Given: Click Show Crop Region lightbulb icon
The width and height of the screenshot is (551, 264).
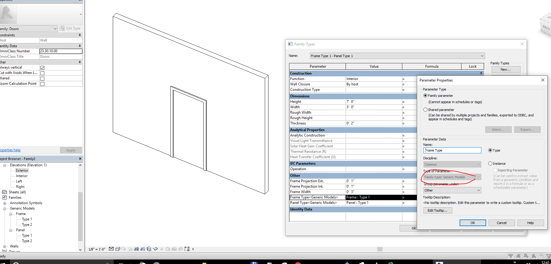Looking at the screenshot, I should tap(143, 249).
